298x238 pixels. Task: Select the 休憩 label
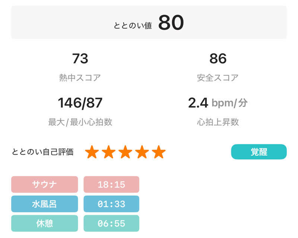(45, 223)
